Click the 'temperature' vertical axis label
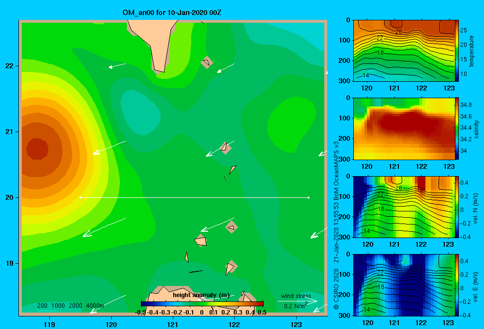This screenshot has height=329, width=484. pyautogui.click(x=471, y=51)
